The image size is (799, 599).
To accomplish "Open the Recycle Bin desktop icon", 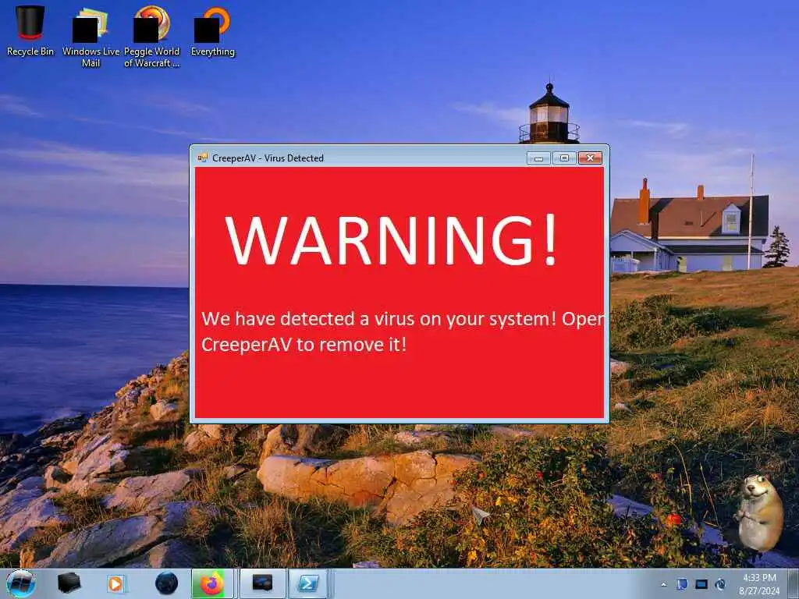I will (x=30, y=30).
